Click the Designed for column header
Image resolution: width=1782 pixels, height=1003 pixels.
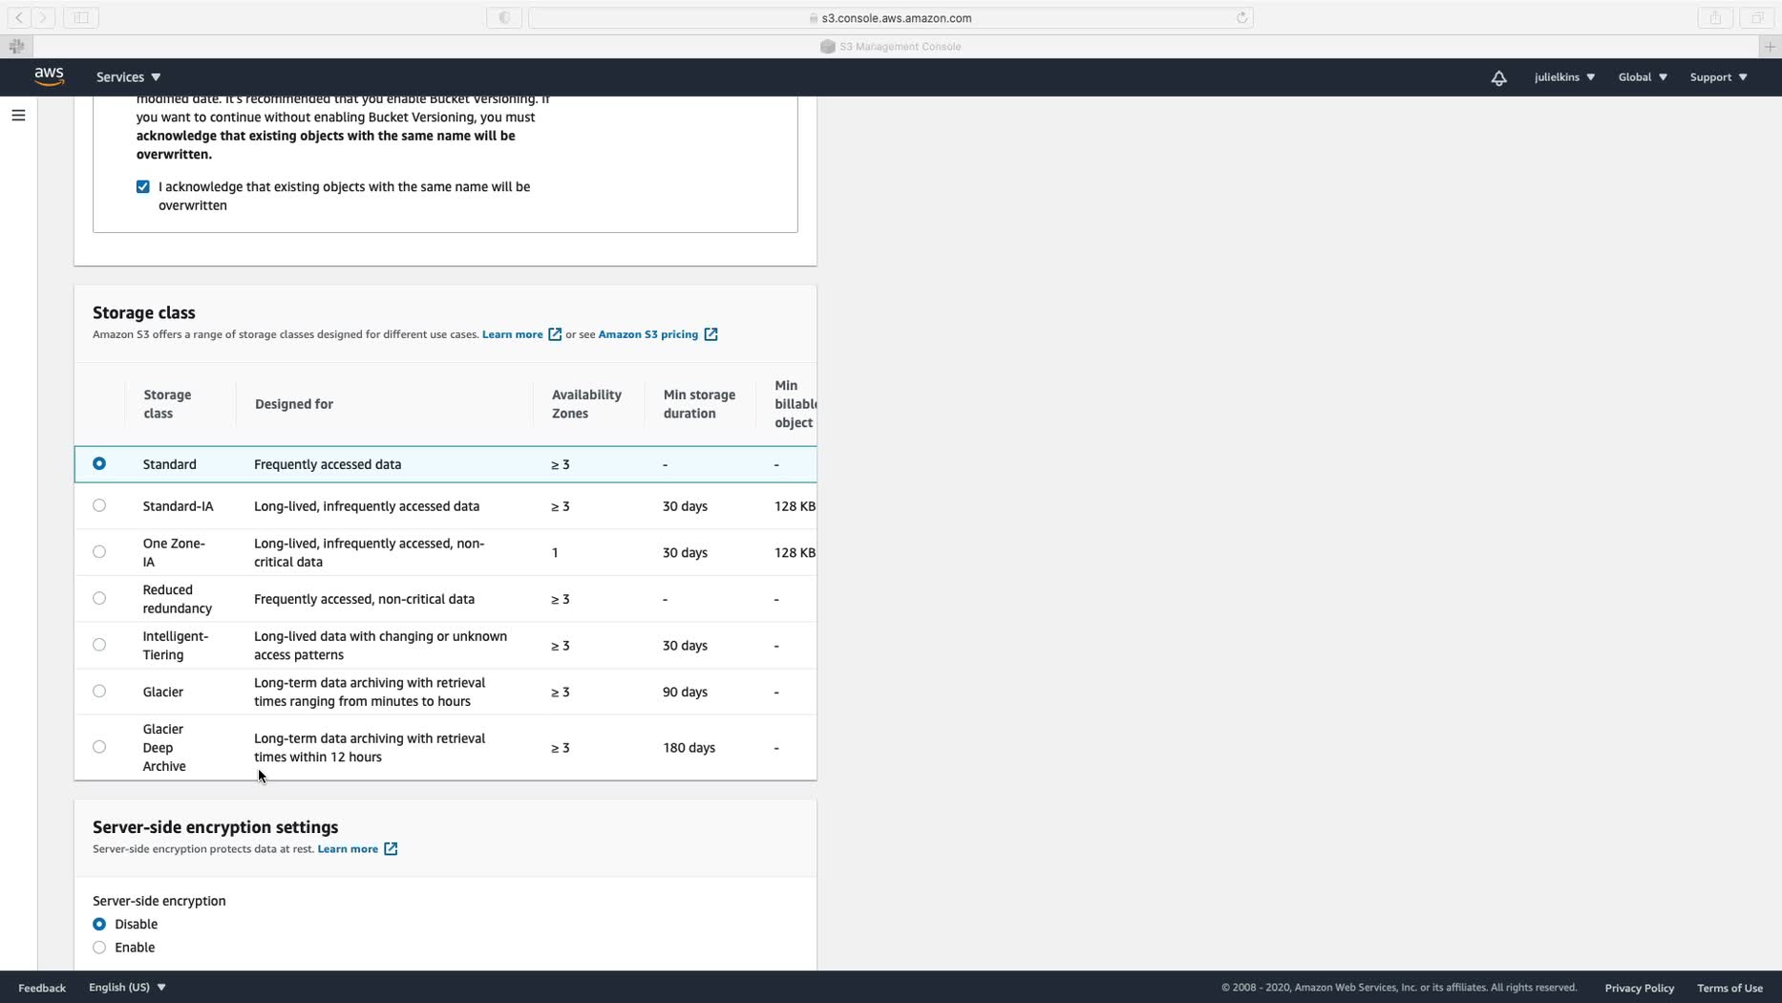294,404
